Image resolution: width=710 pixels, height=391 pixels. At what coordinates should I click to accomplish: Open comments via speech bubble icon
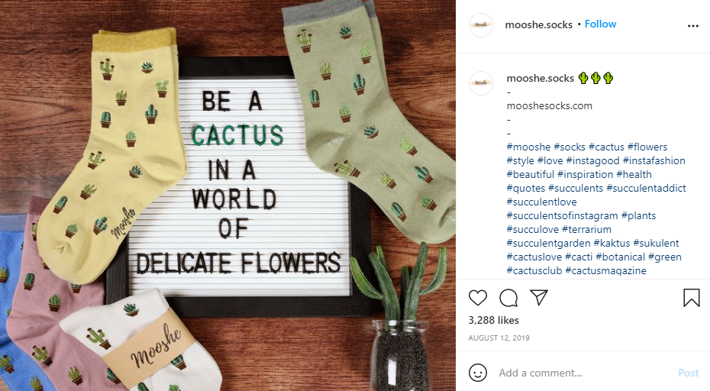tap(508, 298)
